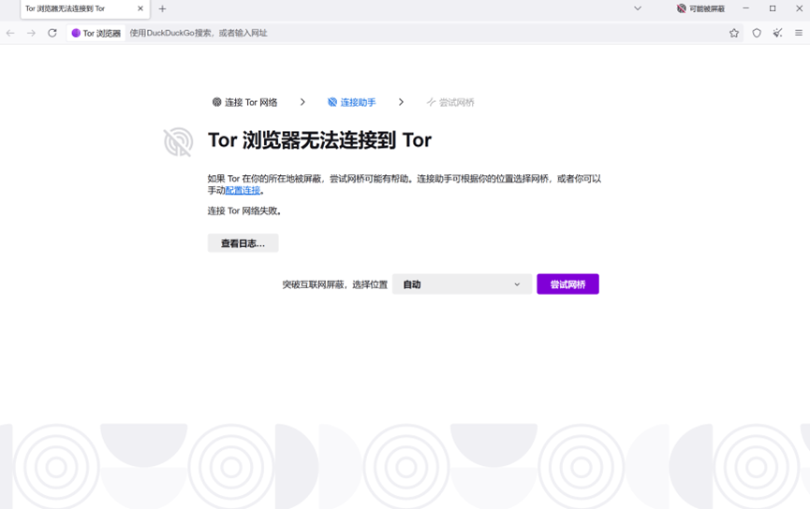Bookmark this page with the star icon
The height and width of the screenshot is (509, 810).
734,33
